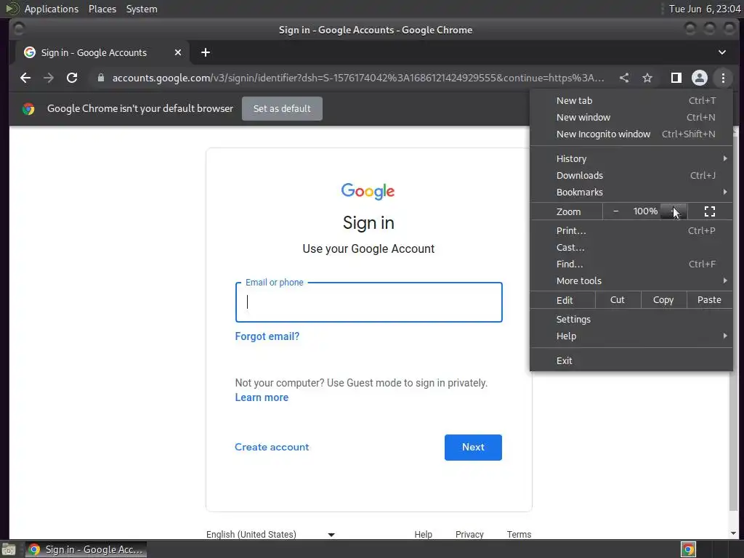Focus the Email or phone field
The height and width of the screenshot is (558, 744).
368,302
